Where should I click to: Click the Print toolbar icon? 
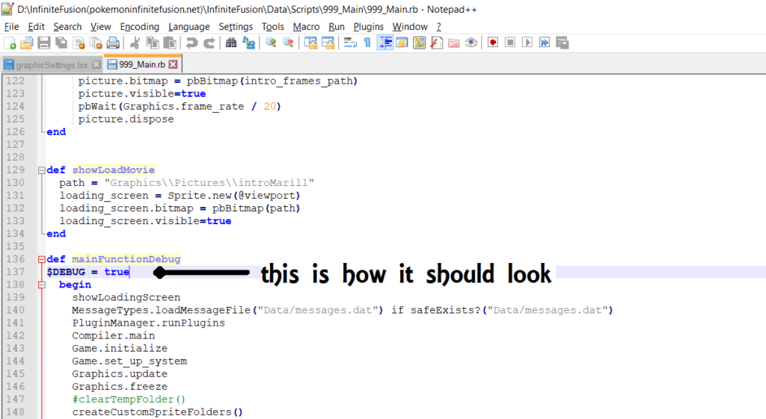pos(113,43)
